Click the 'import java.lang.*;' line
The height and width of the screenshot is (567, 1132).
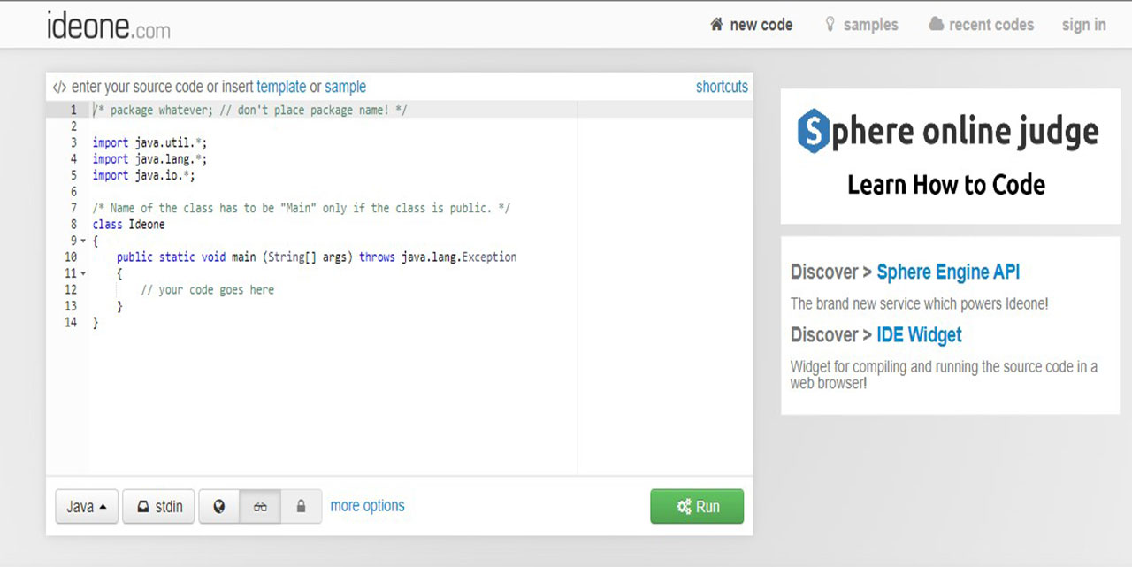149,159
